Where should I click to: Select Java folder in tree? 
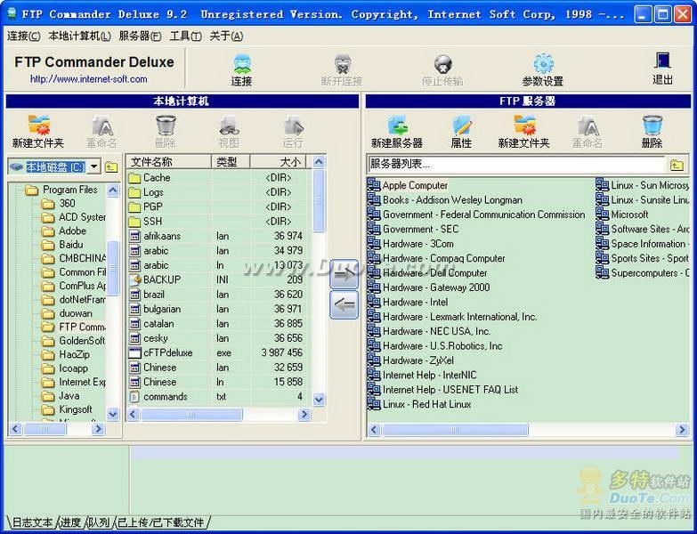click(x=61, y=396)
